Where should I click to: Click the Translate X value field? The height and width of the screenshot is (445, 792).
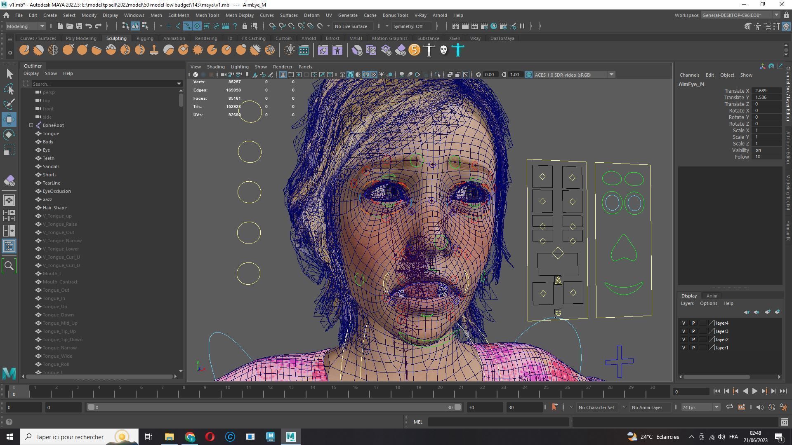click(766, 91)
